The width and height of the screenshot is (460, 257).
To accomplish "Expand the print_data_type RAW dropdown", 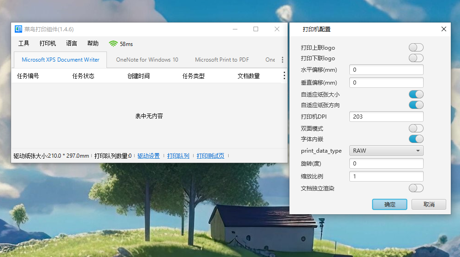I will [x=386, y=150].
